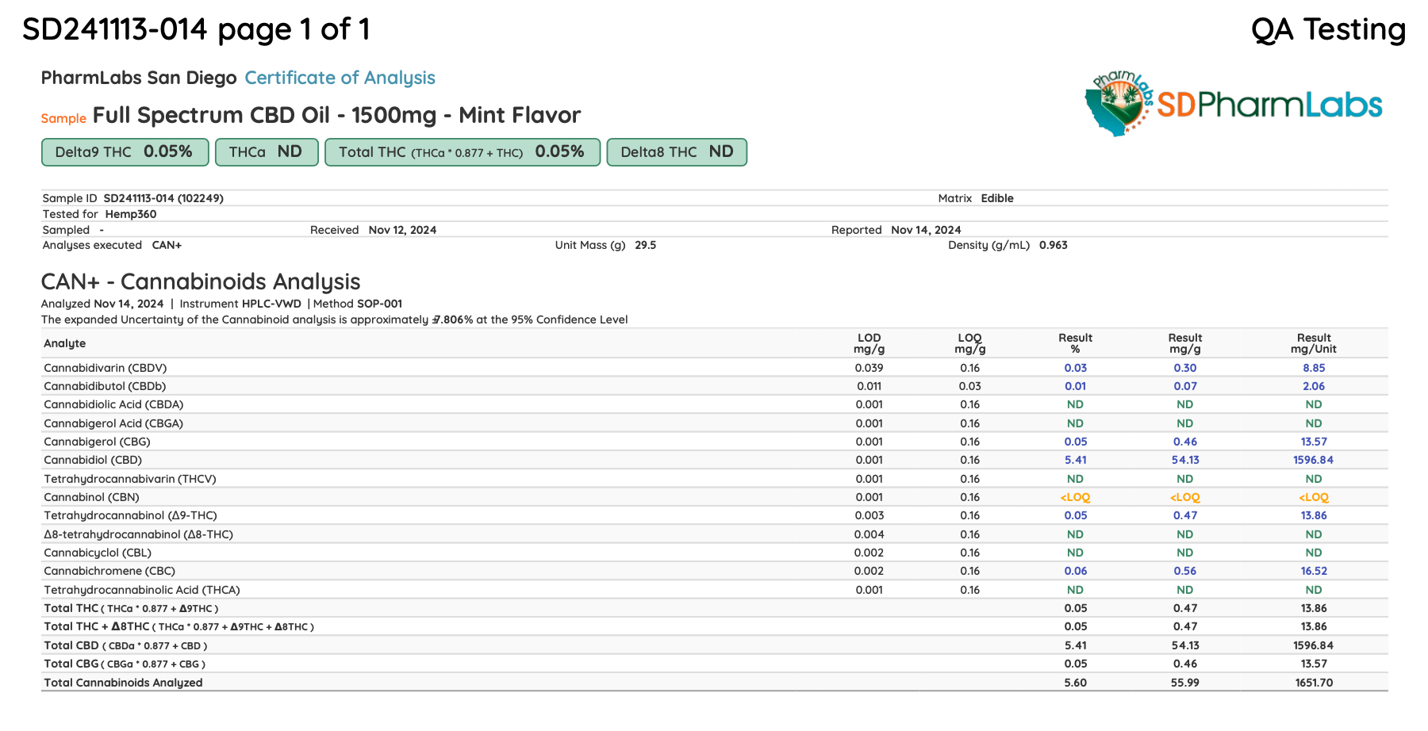Viewport: 1428px width, 731px height.
Task: Click total cannabinoids mg/Unit value 1651.70
Action: coord(1314,683)
